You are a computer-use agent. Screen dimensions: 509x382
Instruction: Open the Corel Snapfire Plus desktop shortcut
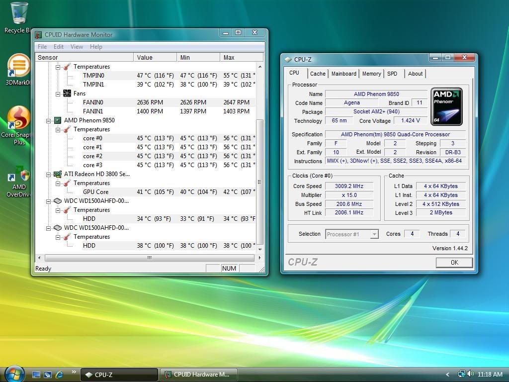click(x=18, y=126)
